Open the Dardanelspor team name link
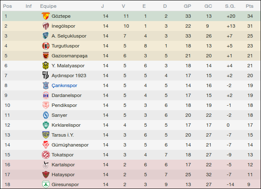 point(66,95)
